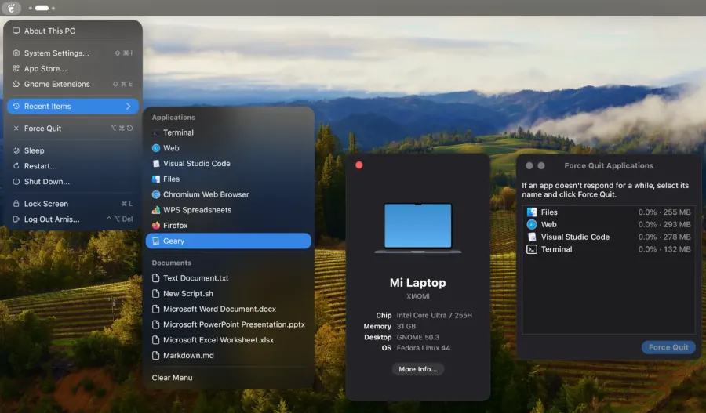This screenshot has width=706, height=413.
Task: Choose Log Out Arnis... menu entry
Action: pos(73,219)
